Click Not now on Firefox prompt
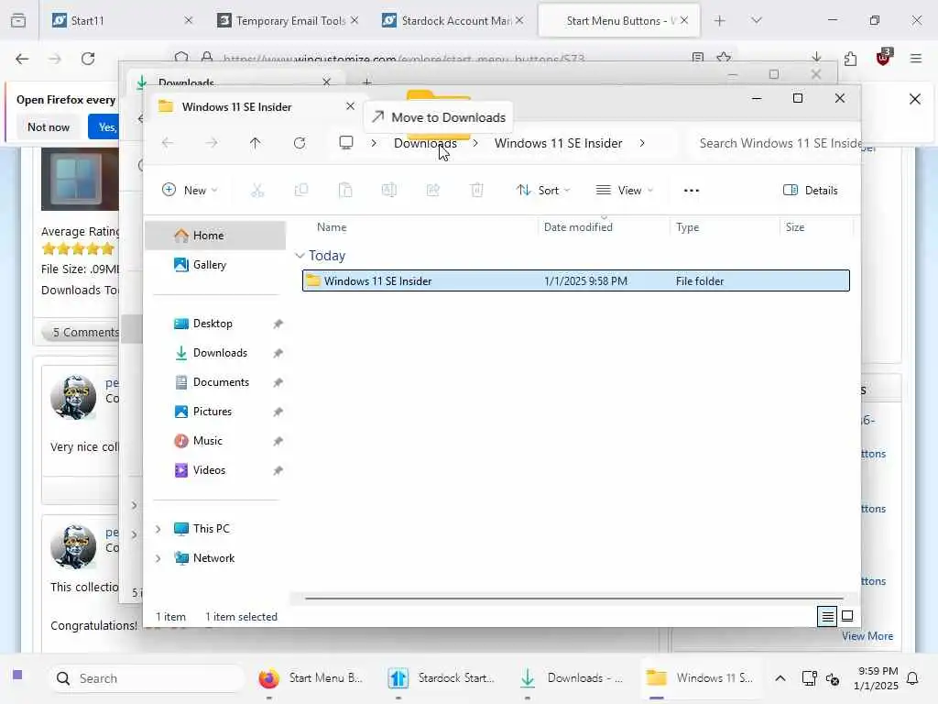Image resolution: width=938 pixels, height=704 pixels. (x=49, y=126)
